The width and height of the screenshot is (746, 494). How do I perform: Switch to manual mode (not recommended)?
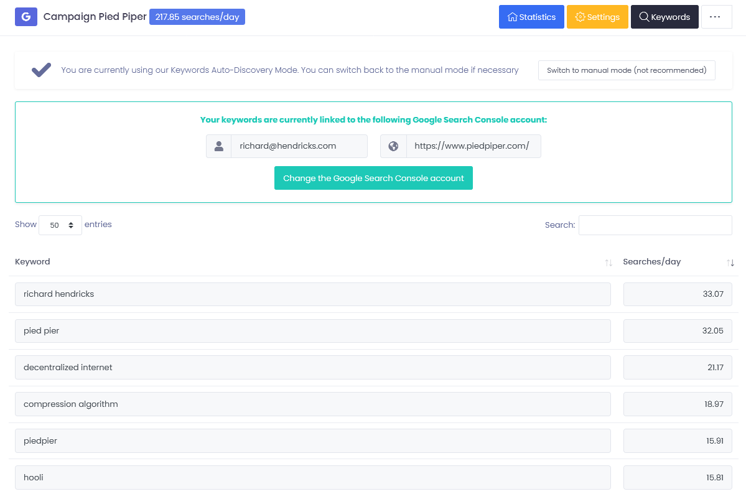pyautogui.click(x=627, y=70)
